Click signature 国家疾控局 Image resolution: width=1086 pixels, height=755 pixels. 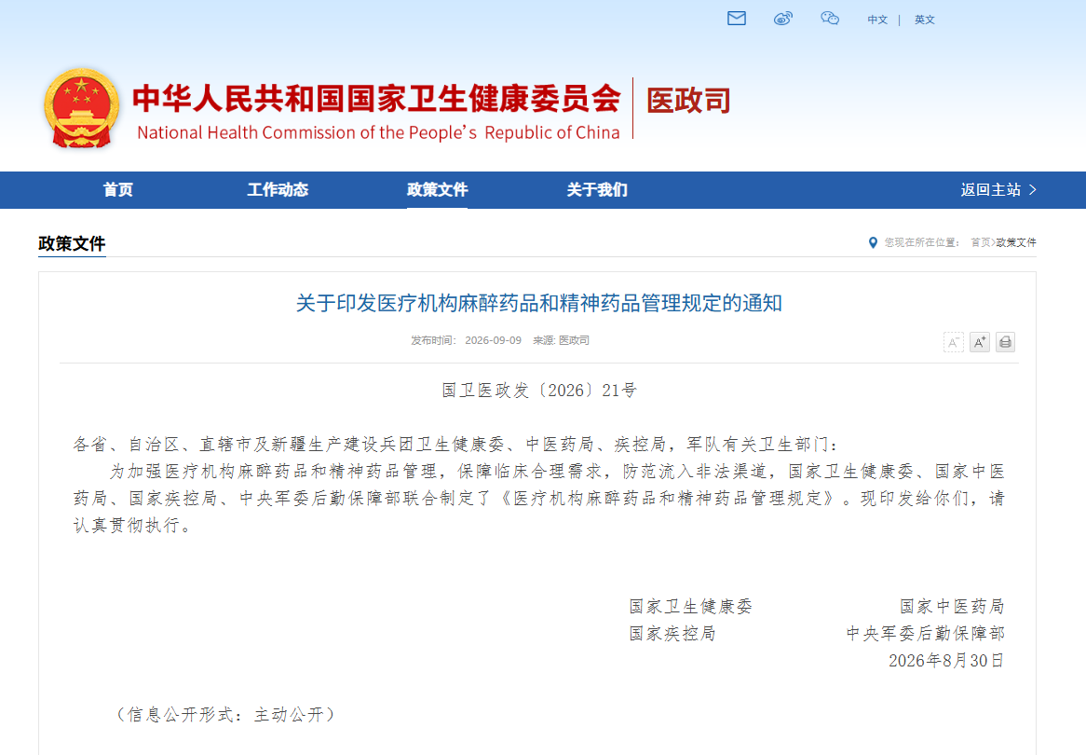672,634
